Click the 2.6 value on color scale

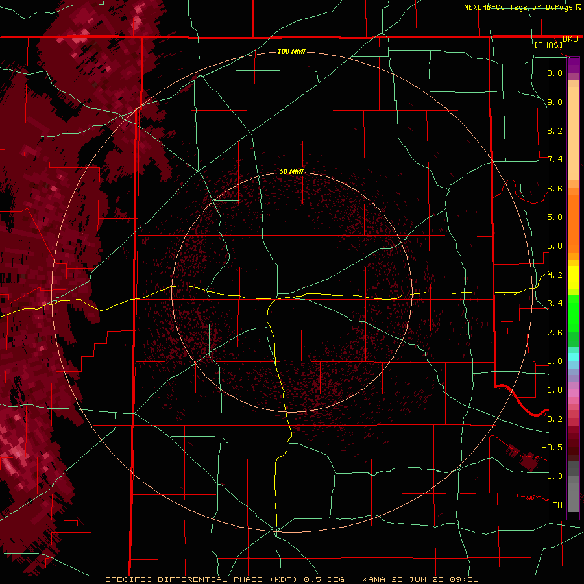(x=555, y=333)
